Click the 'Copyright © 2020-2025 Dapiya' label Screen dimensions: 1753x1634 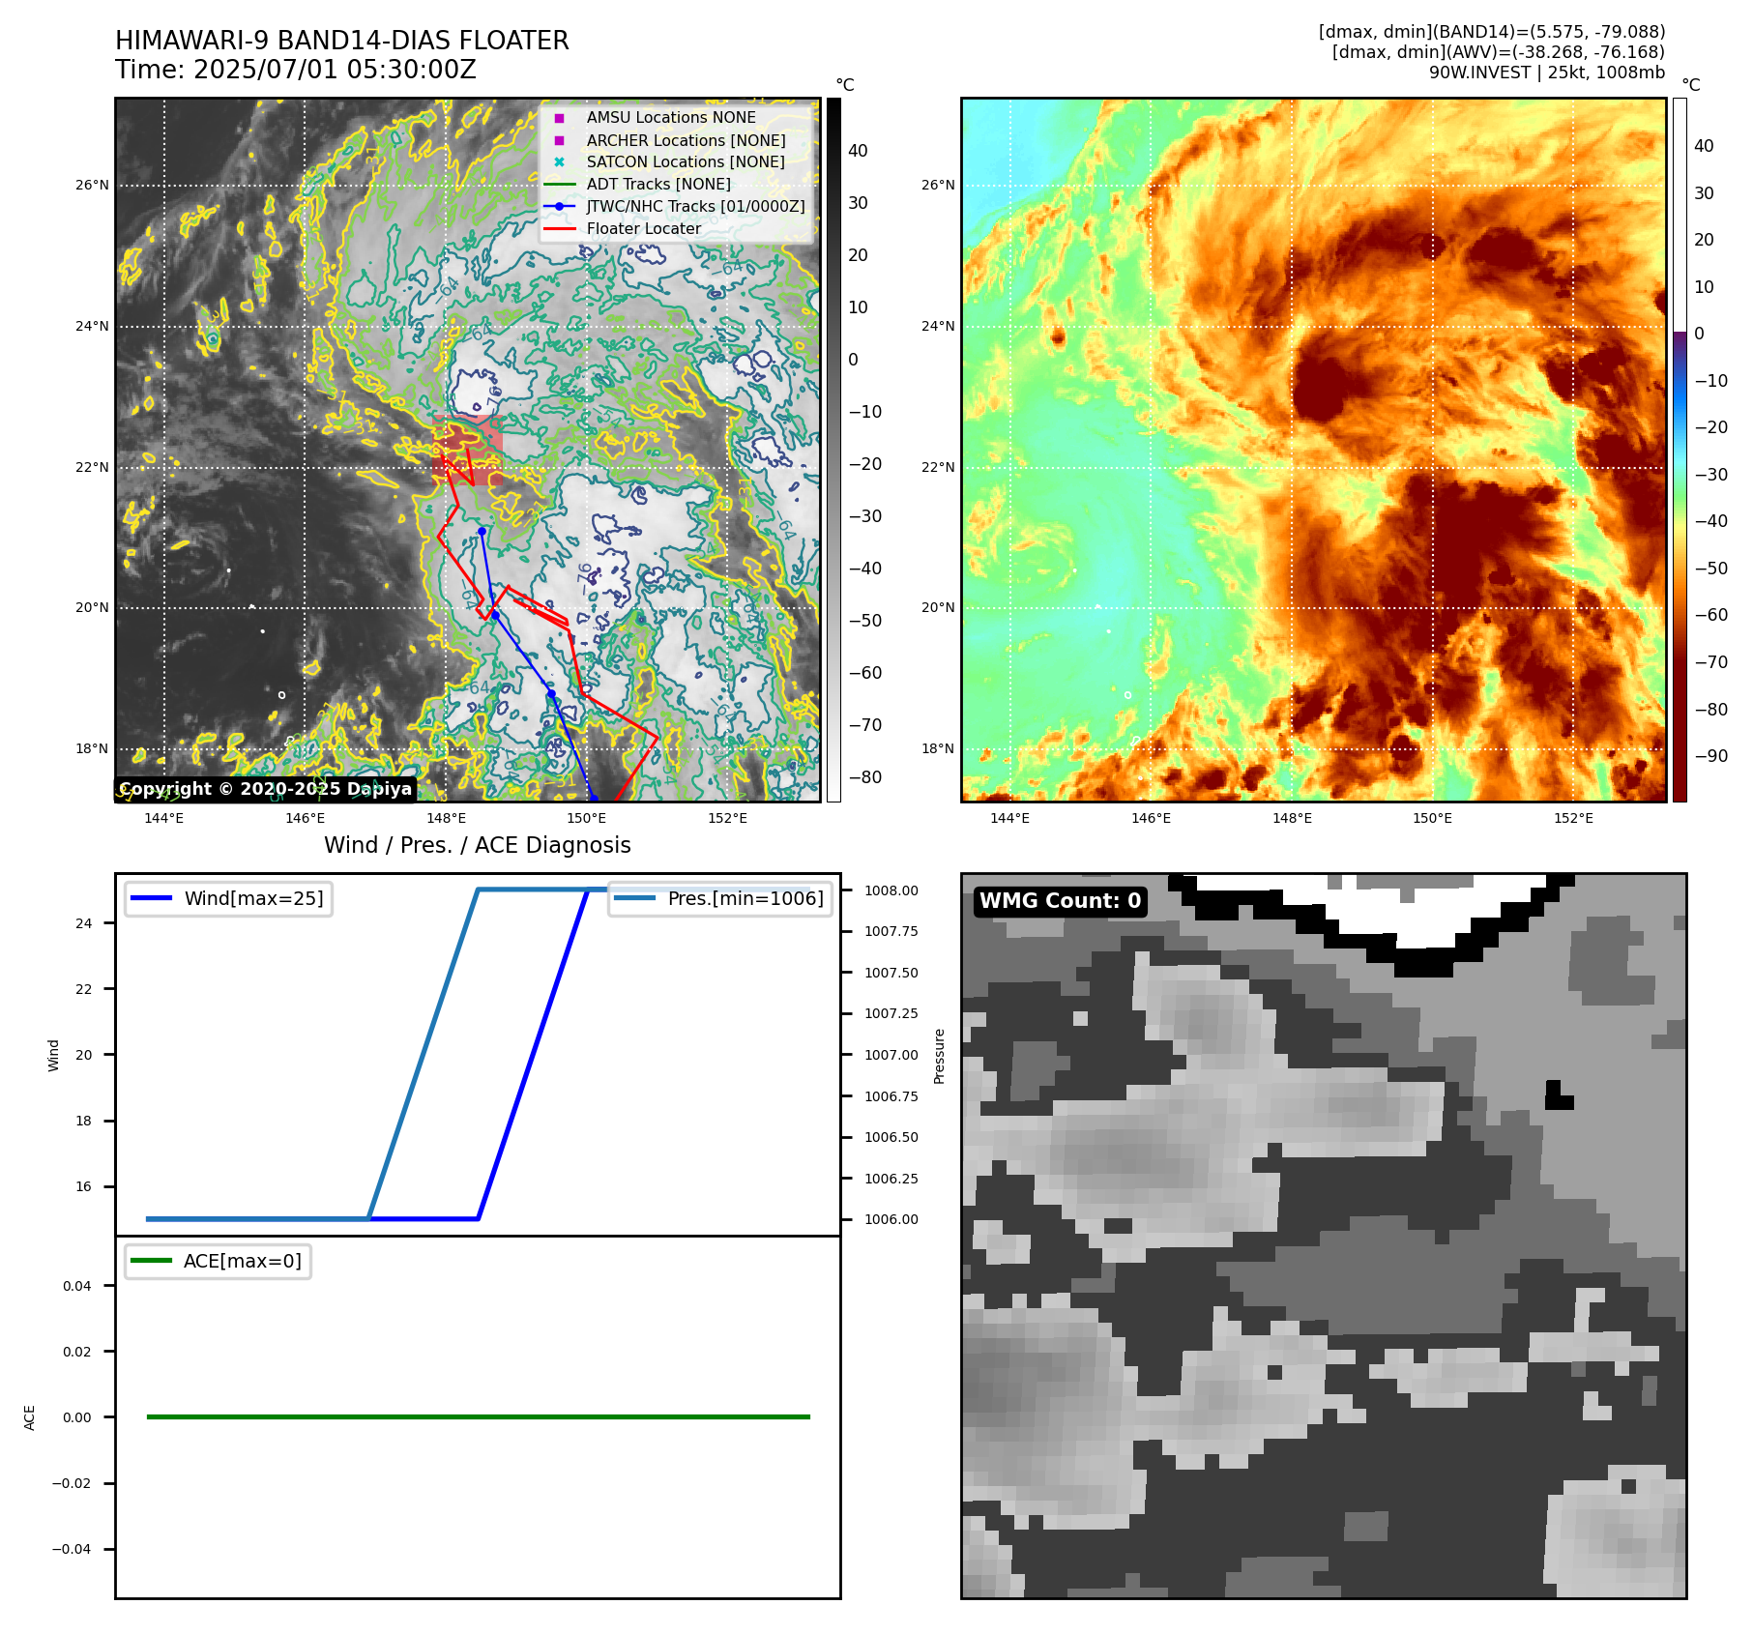(266, 789)
